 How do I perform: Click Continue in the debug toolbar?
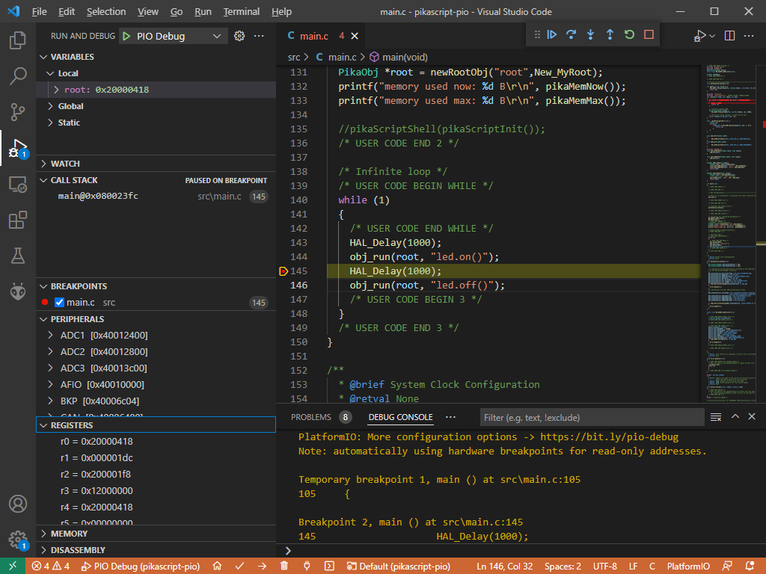pos(552,34)
